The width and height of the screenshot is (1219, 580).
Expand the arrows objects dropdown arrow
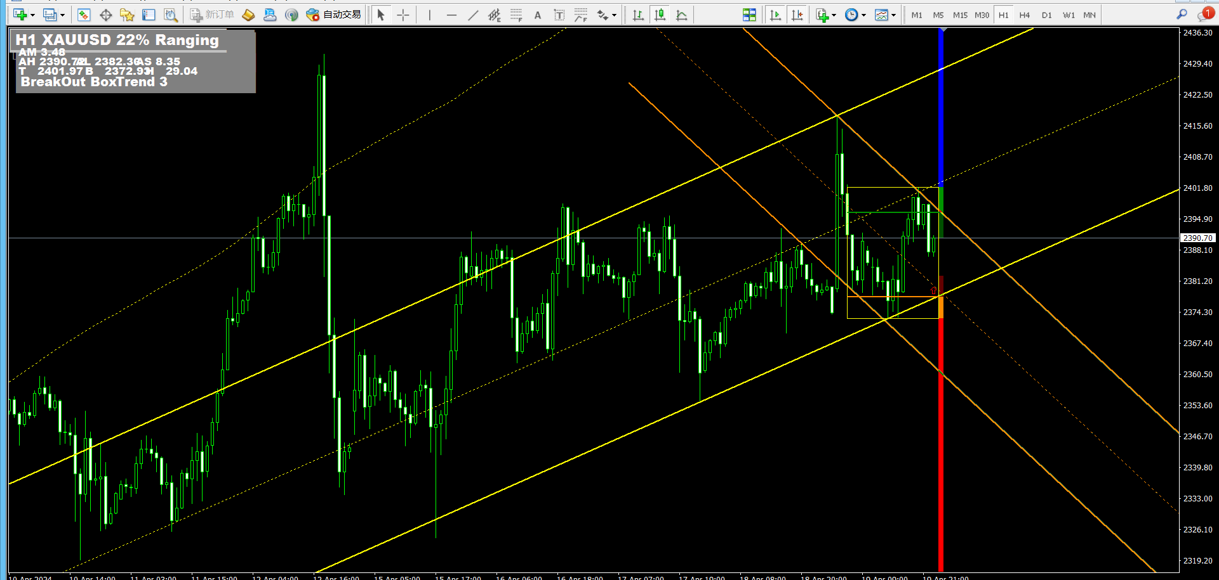coord(614,15)
